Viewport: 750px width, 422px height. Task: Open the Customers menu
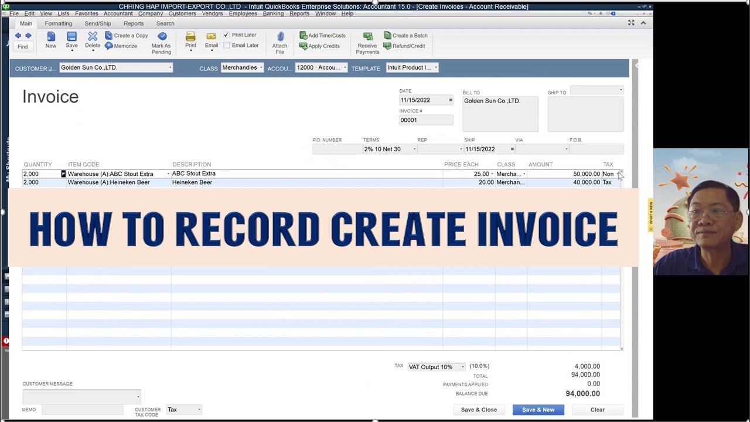point(182,13)
